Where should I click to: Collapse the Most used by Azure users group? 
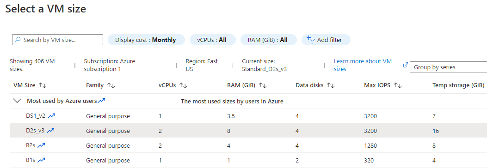[x=18, y=101]
